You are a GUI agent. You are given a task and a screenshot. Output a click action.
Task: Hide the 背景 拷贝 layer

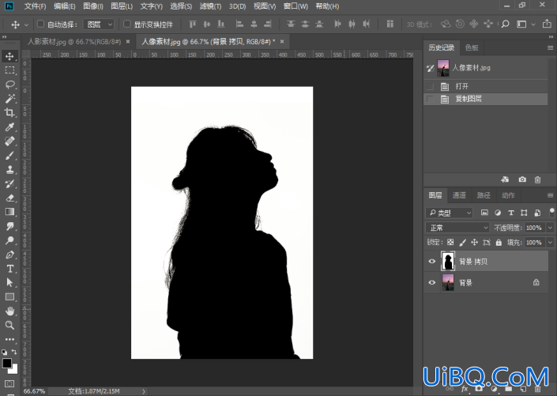click(x=432, y=262)
